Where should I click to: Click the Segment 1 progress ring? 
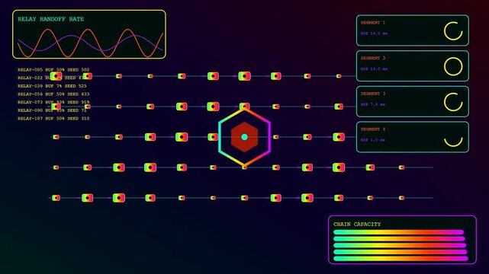tap(453, 30)
